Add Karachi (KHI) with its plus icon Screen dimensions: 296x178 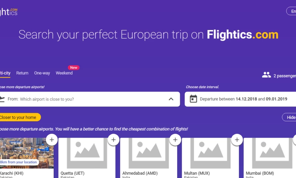coord(51,140)
